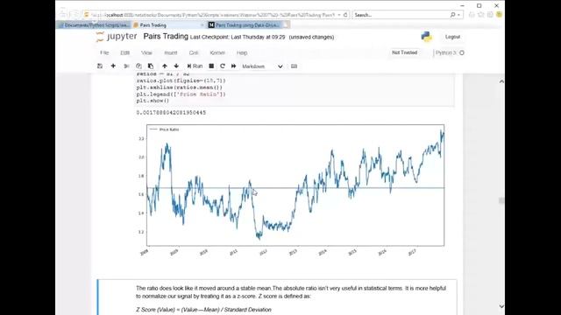Open the File menu
Image resolution: width=561 pixels, height=315 pixels.
tap(104, 52)
